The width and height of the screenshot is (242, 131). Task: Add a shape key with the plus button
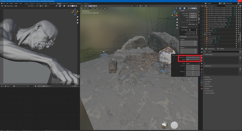click(x=240, y=69)
